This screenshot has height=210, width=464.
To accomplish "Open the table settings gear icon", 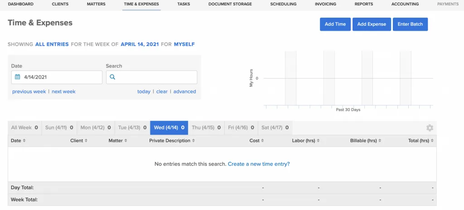I will [x=430, y=128].
